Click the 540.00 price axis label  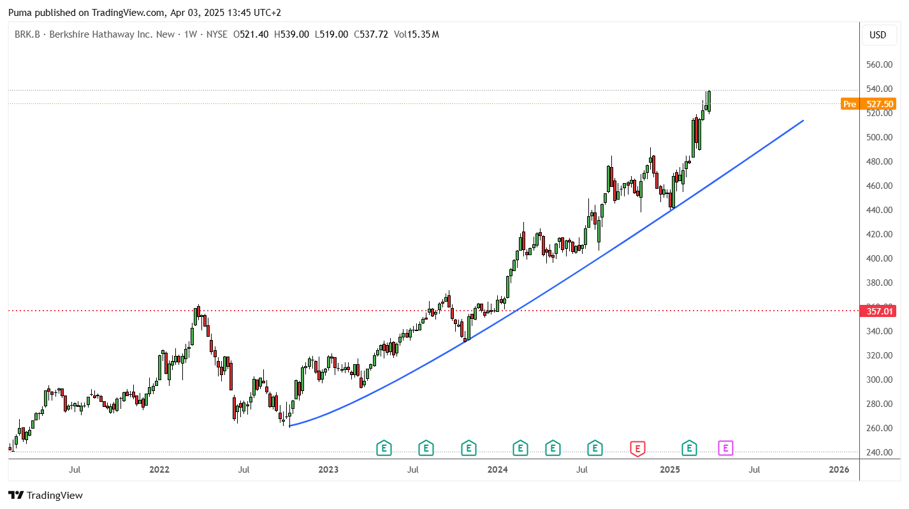tap(880, 89)
